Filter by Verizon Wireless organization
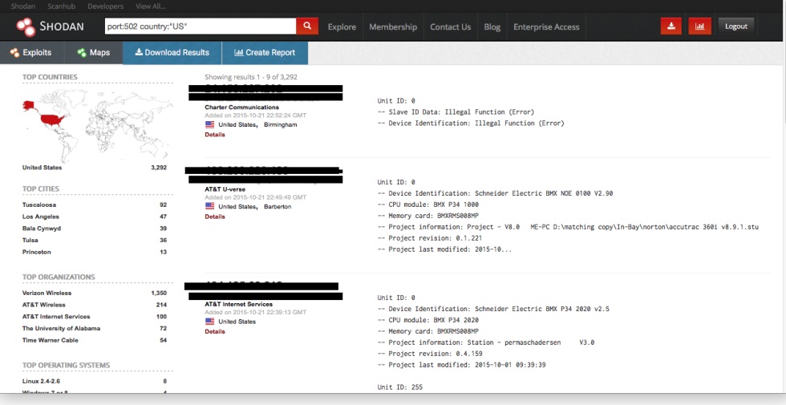Screen dimensions: 786x405 coord(47,293)
